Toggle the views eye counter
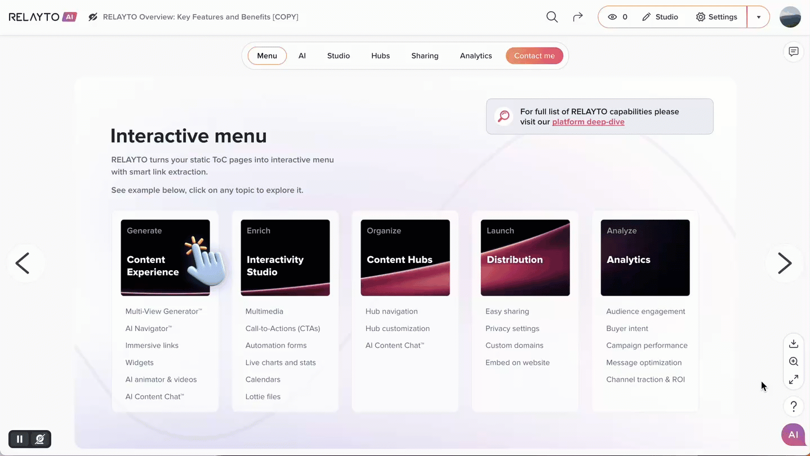Viewport: 810px width, 456px height. click(x=617, y=17)
